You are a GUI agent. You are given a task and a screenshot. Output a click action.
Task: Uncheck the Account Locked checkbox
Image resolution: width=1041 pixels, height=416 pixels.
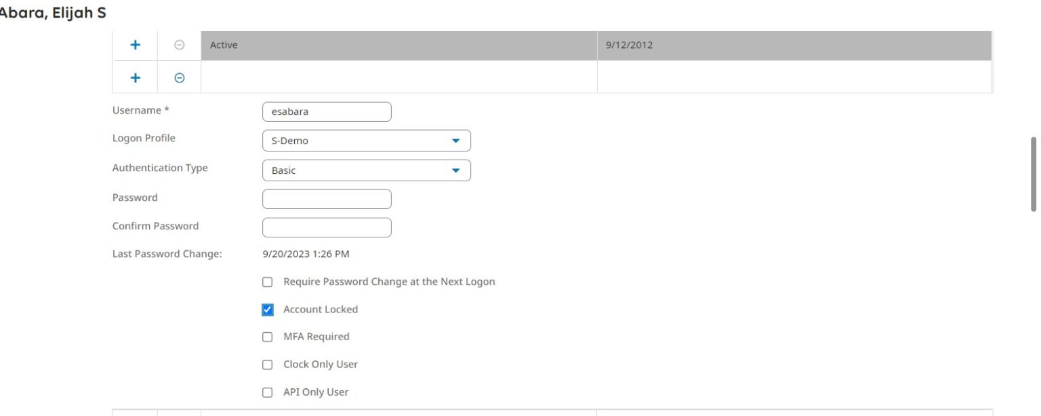click(267, 309)
